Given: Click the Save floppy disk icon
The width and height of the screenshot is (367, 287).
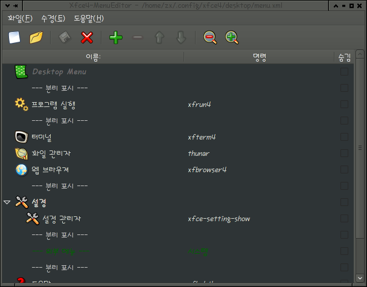Looking at the screenshot, I should [x=65, y=37].
